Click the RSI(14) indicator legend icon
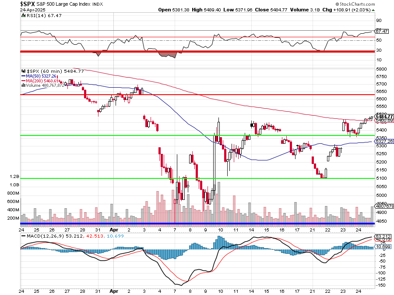The width and height of the screenshot is (394, 295). point(24,15)
